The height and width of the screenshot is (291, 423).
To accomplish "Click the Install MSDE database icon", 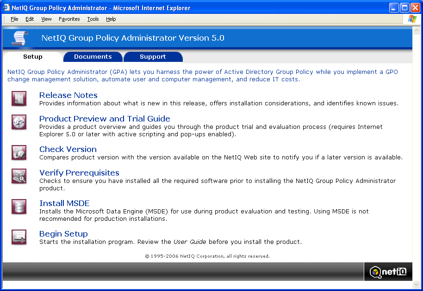I will (x=19, y=206).
